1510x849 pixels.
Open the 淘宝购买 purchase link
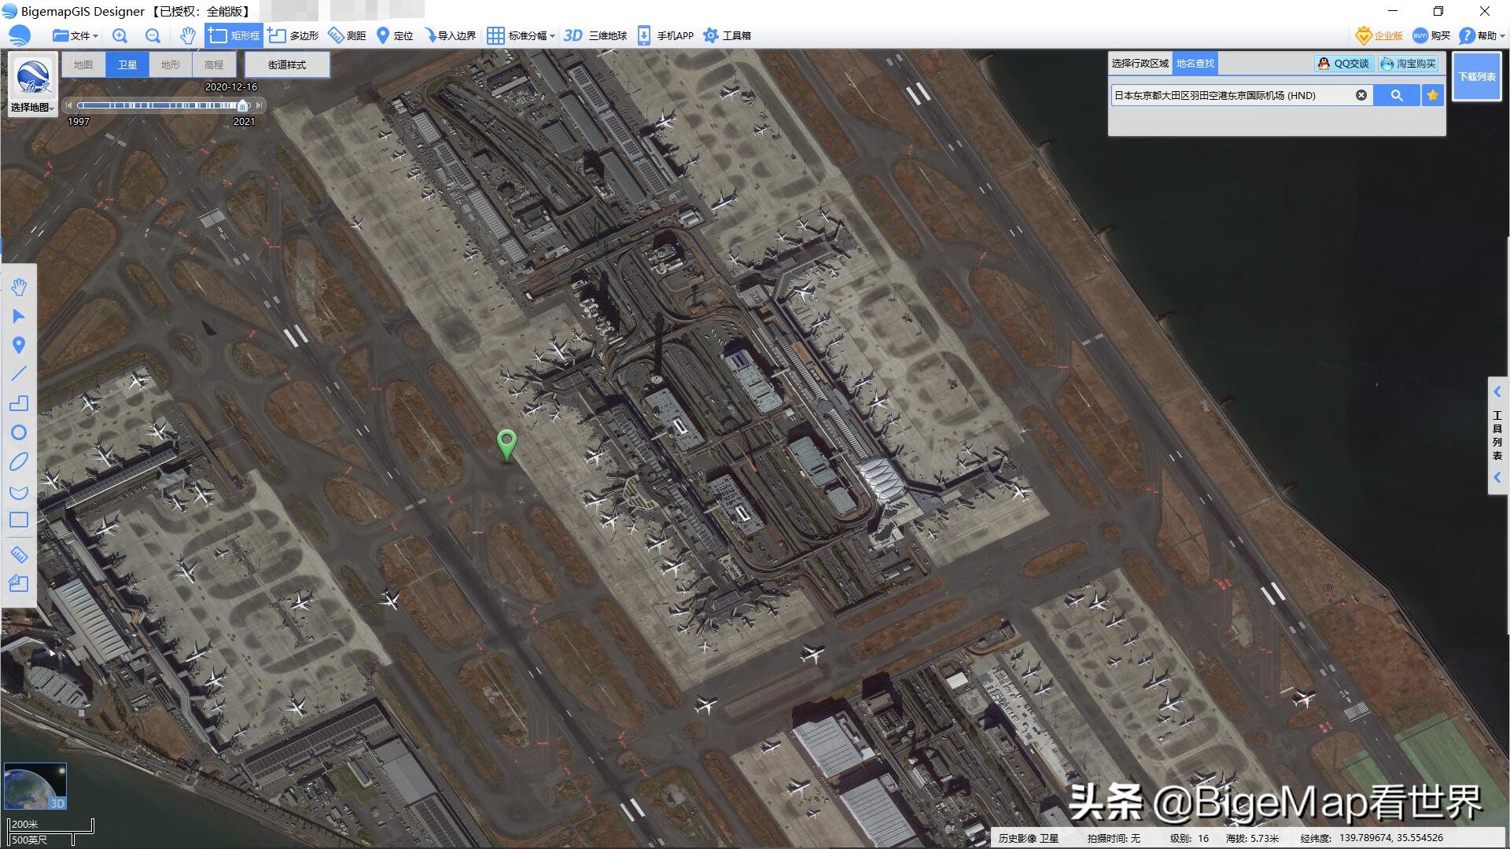tap(1409, 63)
